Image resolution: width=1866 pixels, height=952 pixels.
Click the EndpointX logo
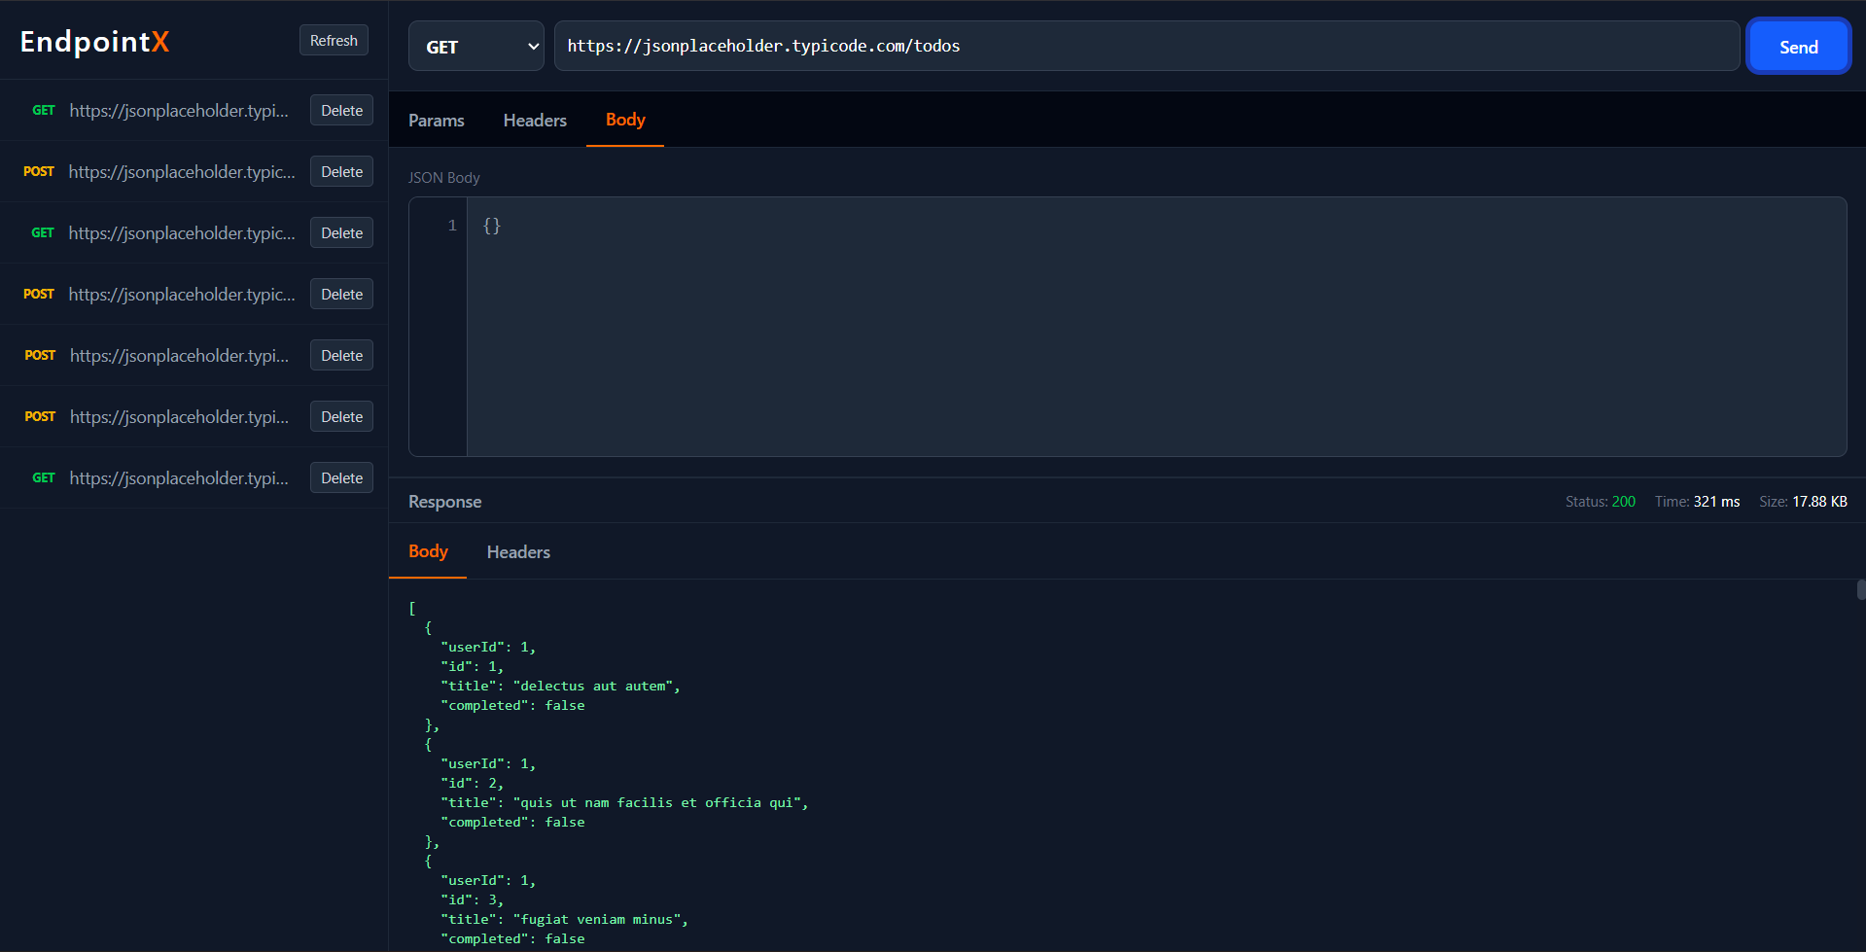tap(94, 41)
